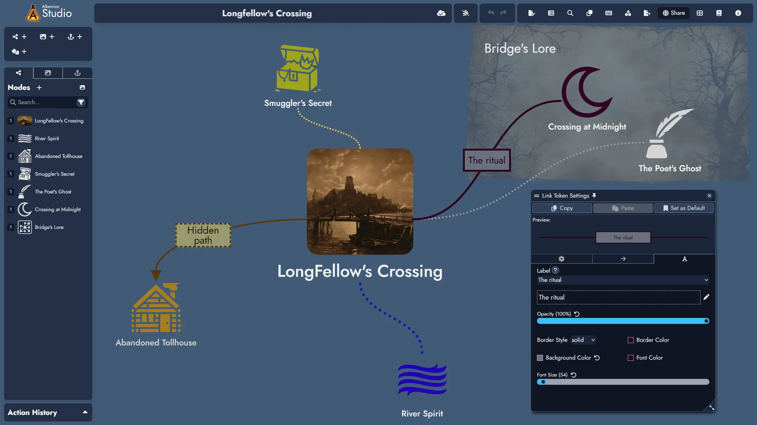Click the undo arrow in the toolbar
Screen dimensions: 757x425
click(x=491, y=13)
